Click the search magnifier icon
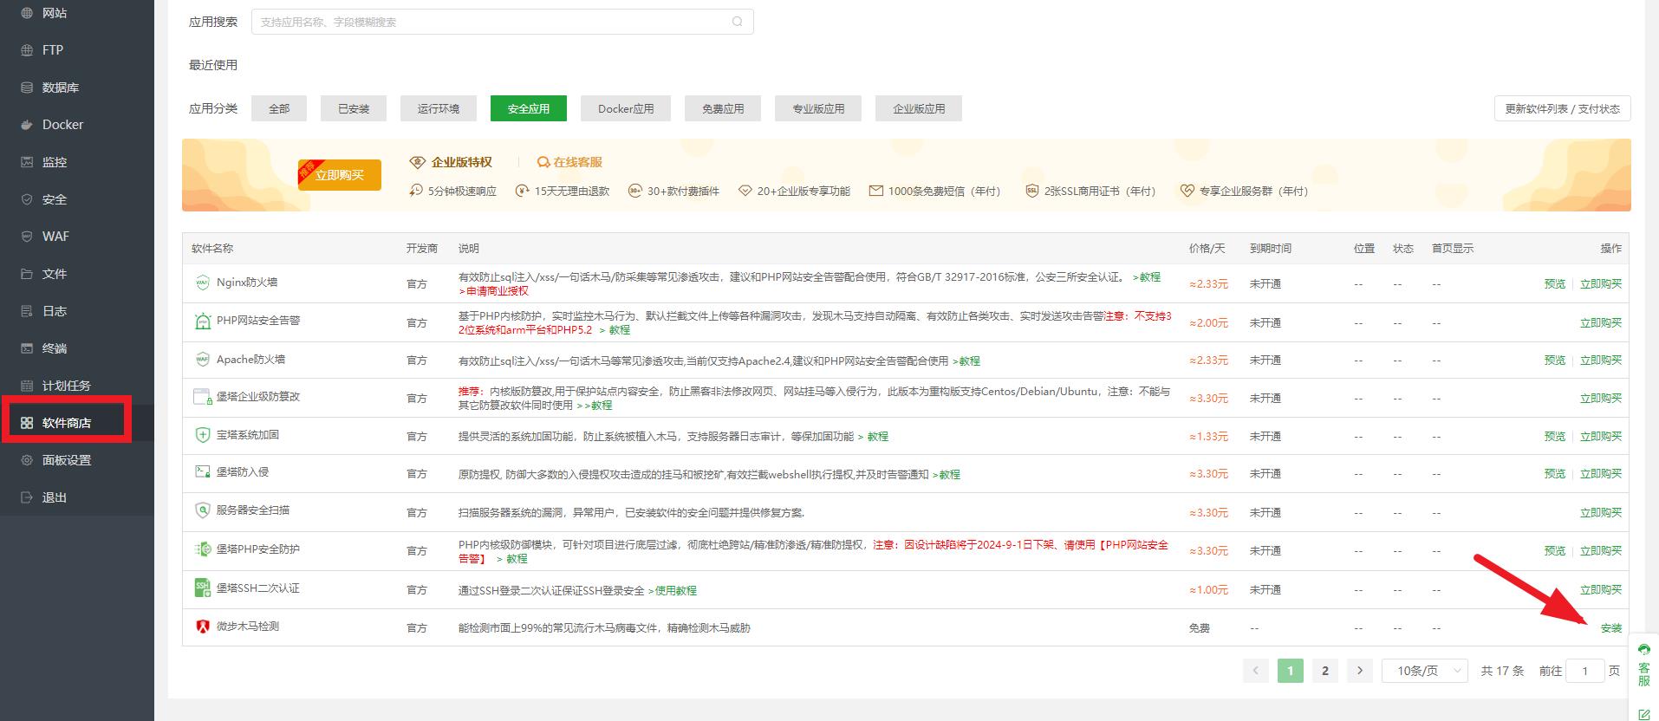This screenshot has height=721, width=1659. coord(738,22)
